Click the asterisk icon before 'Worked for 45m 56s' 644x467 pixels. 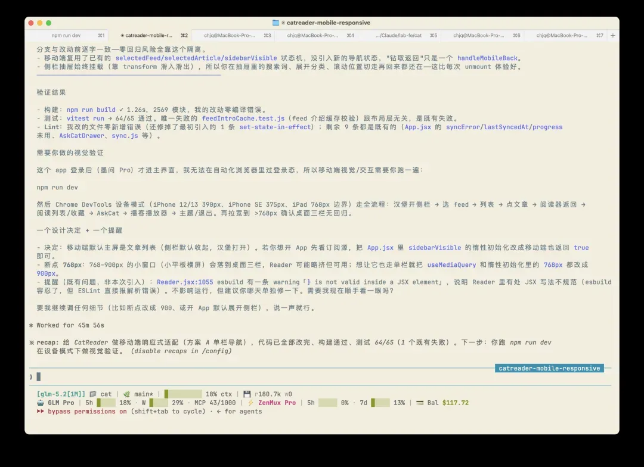point(31,325)
